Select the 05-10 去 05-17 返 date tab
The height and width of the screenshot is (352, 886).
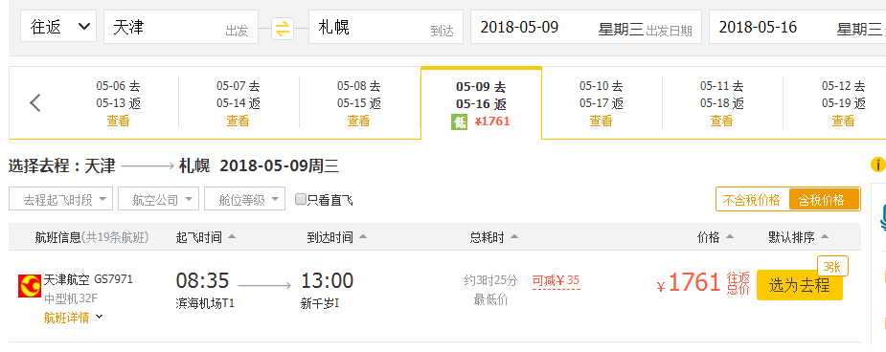click(x=602, y=103)
